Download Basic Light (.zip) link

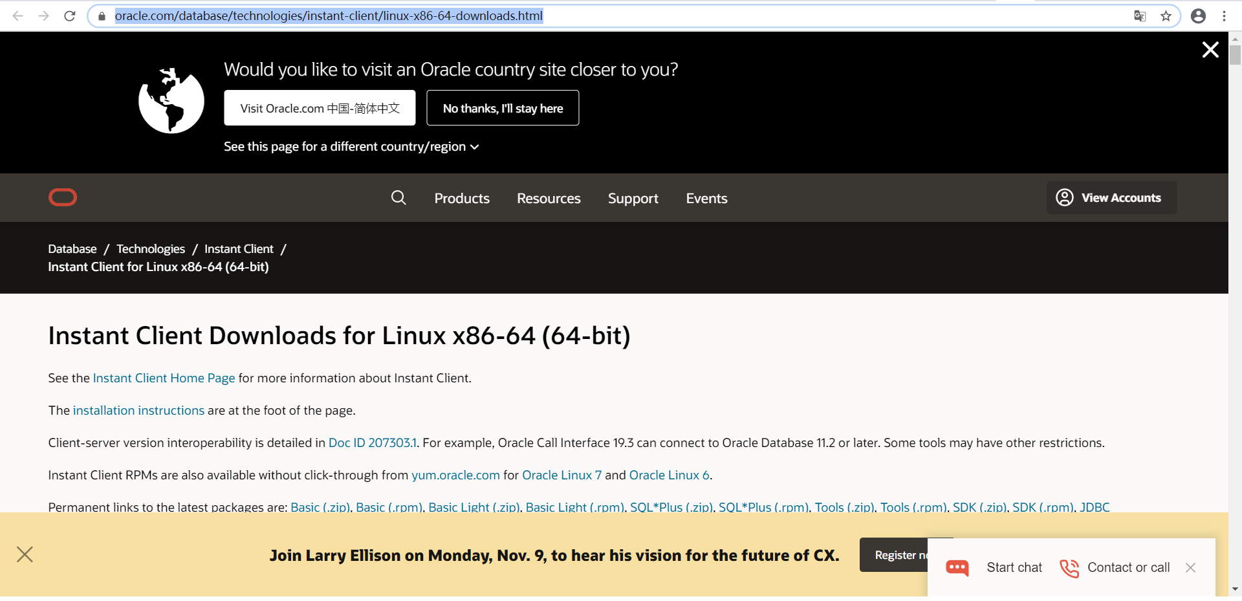click(474, 507)
